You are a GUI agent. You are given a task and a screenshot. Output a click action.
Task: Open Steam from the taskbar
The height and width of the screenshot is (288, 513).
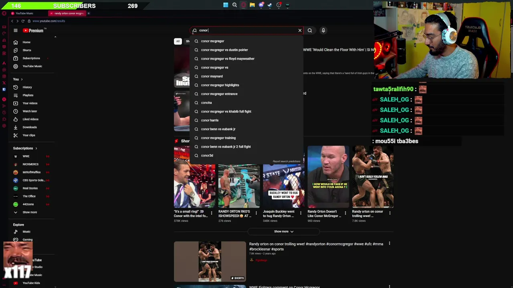pos(270,5)
